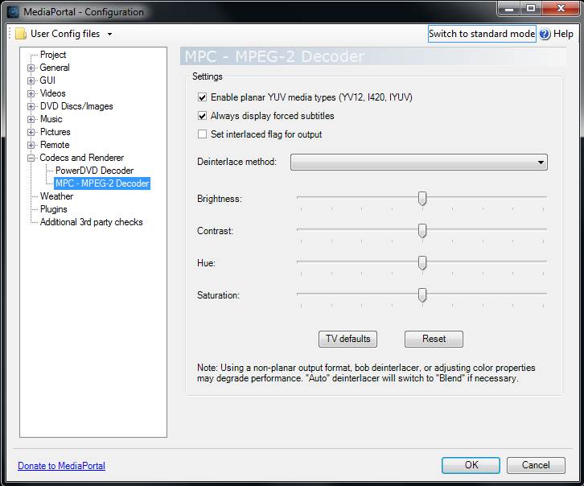Select the Pictures tree label
The image size is (584, 486).
56,132
